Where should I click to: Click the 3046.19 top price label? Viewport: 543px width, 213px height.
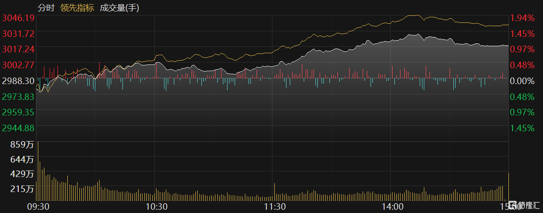click(x=19, y=18)
